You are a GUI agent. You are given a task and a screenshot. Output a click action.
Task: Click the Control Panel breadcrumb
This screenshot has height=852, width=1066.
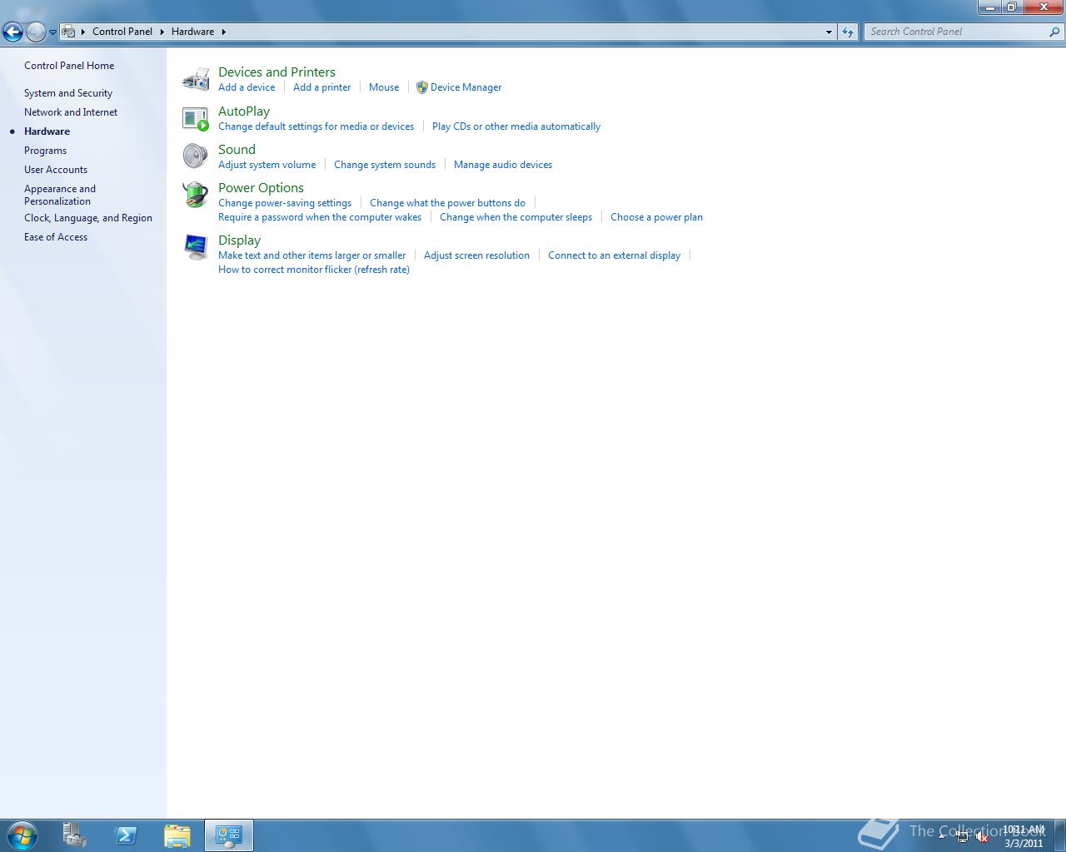(122, 32)
